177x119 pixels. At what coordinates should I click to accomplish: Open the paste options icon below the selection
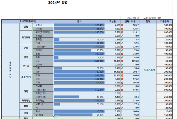pyautogui.click(x=57, y=117)
